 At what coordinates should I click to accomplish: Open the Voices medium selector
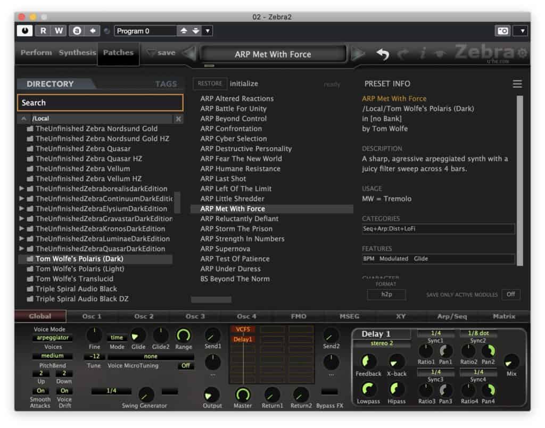[53, 356]
